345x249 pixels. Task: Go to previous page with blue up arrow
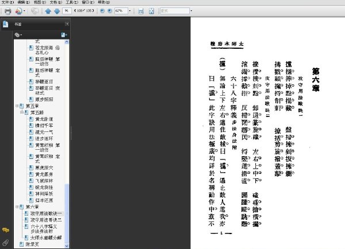coord(48,11)
